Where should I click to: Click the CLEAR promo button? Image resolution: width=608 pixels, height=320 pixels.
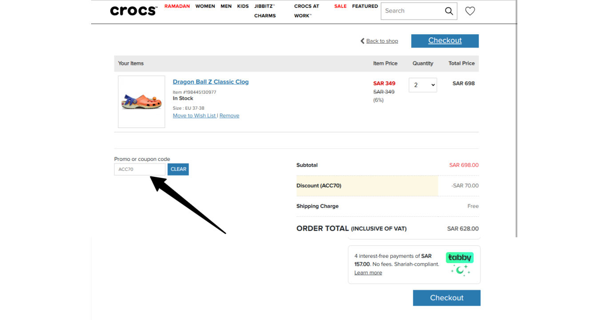pos(178,169)
